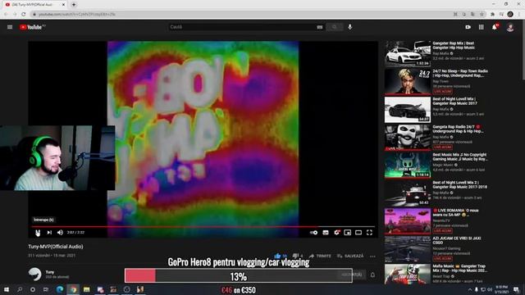Open on-screen keyboard icon in search box
This screenshot has width=525, height=295.
coord(320,27)
